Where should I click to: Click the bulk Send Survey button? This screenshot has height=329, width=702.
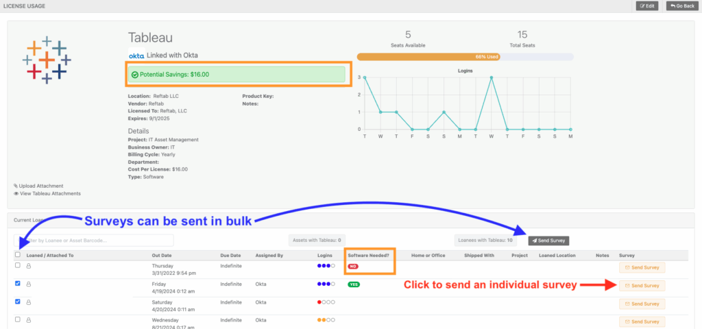[548, 241]
